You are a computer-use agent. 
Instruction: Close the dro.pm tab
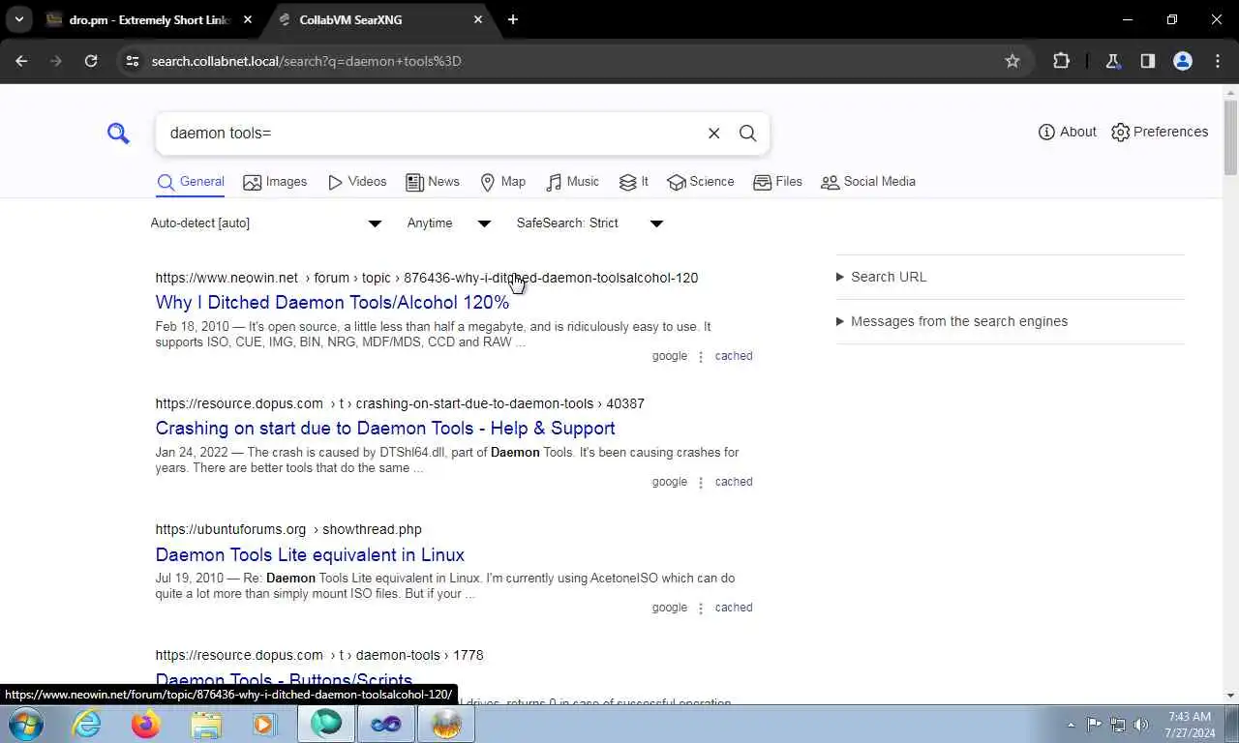[x=248, y=19]
